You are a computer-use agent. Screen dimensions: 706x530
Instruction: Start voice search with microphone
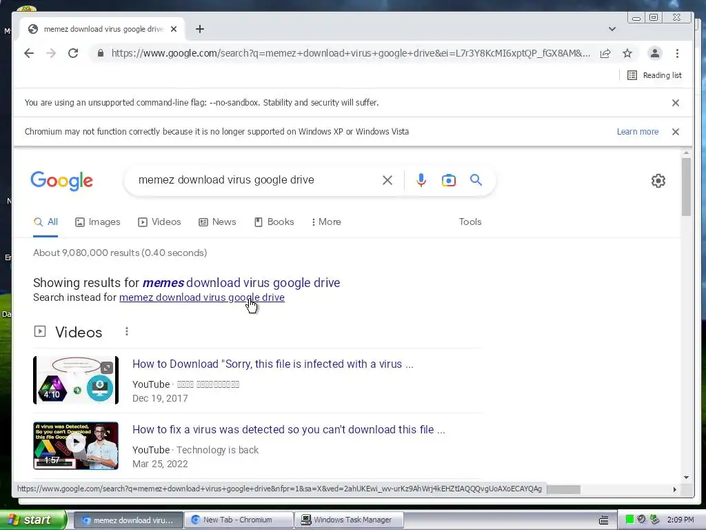[421, 180]
